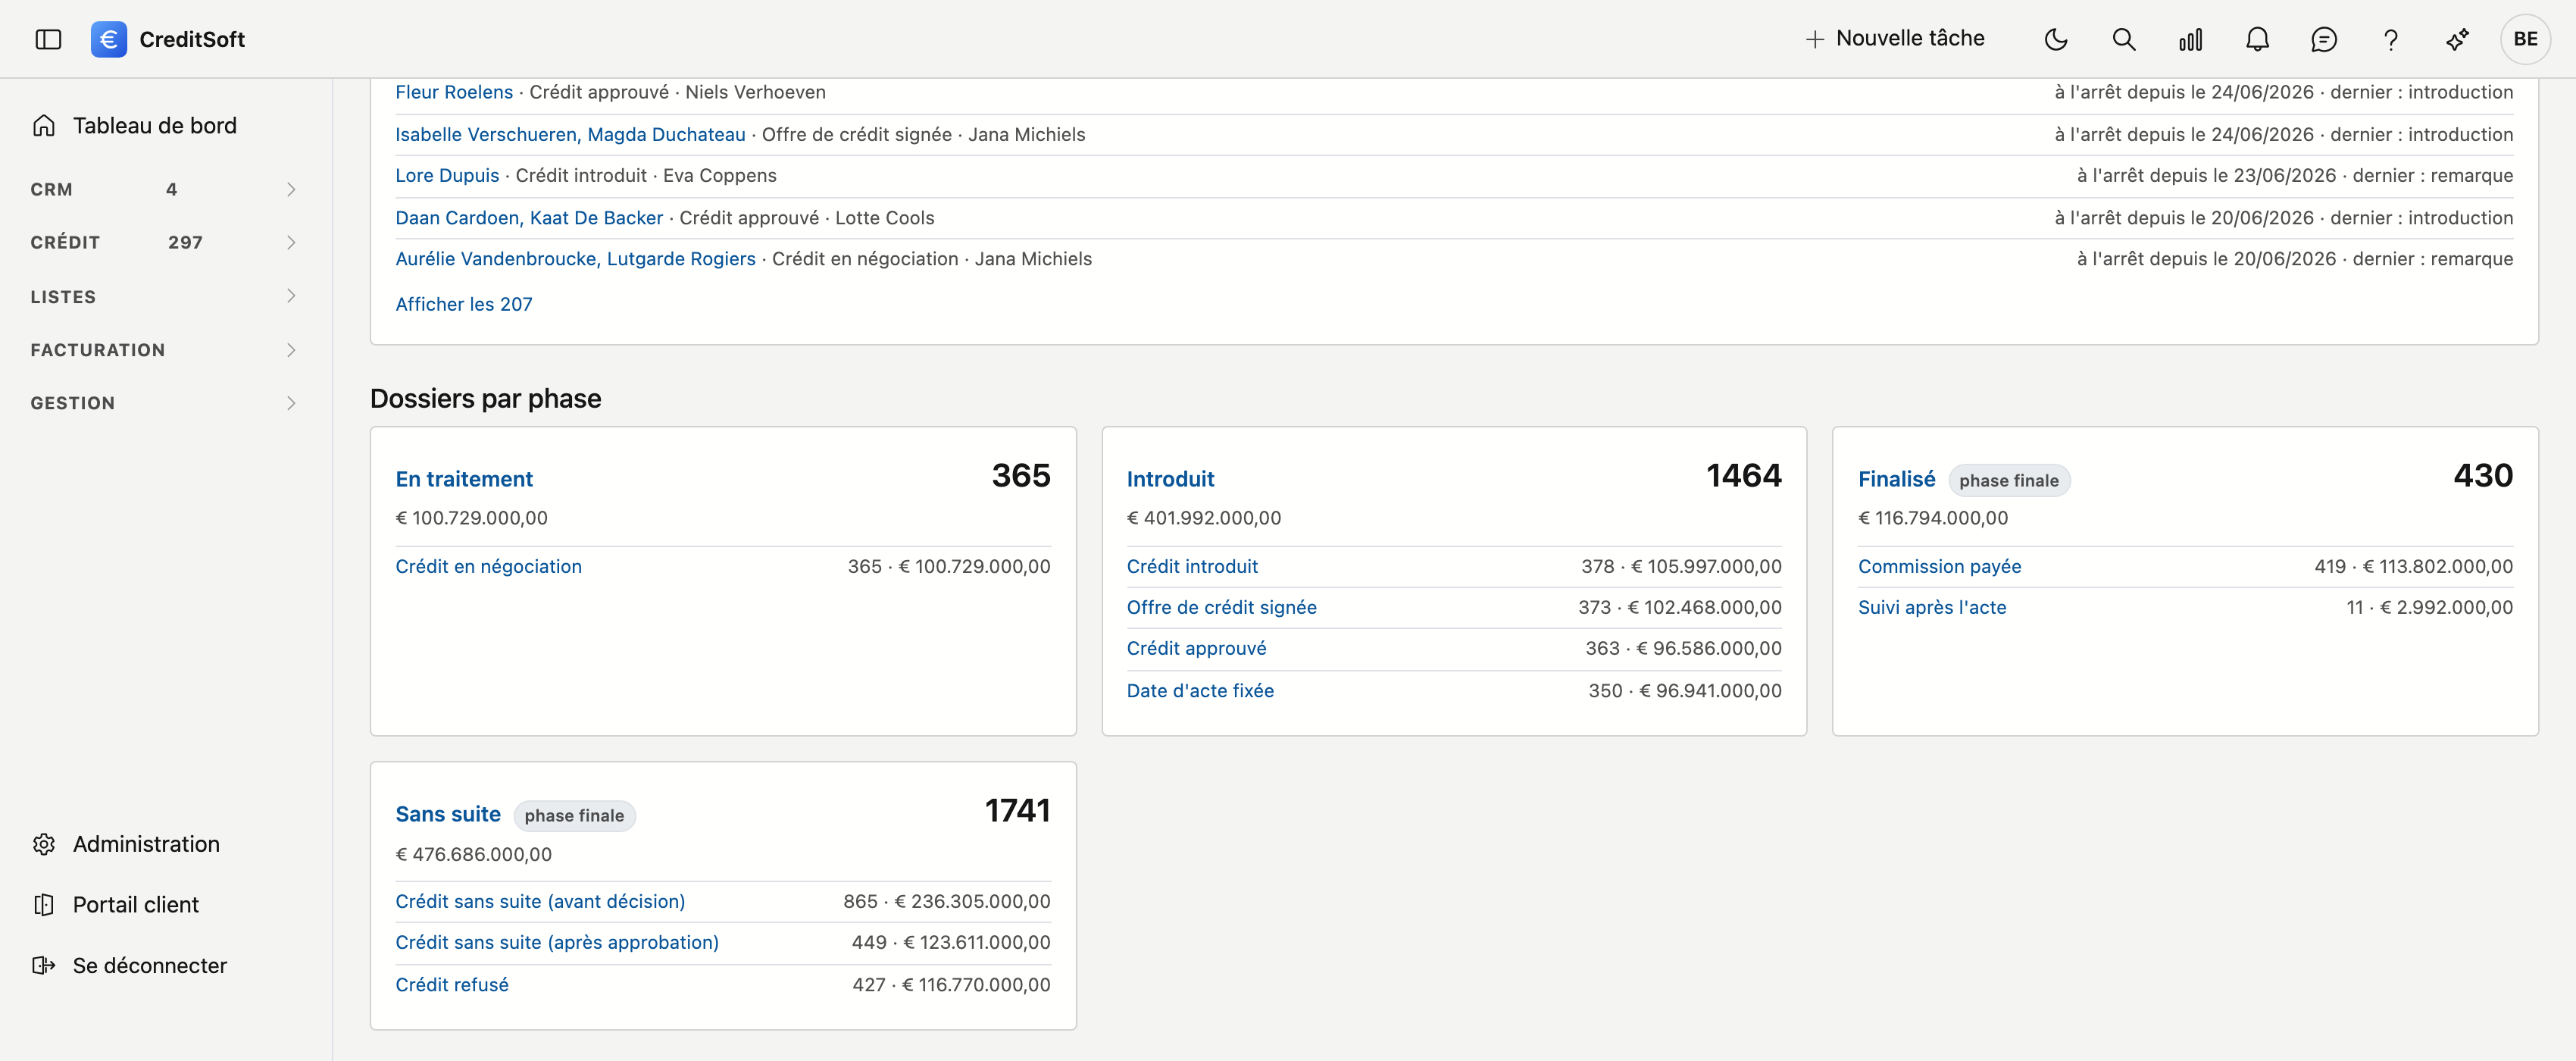Expand the CRM section chevron
This screenshot has width=2576, height=1061.
tap(291, 189)
